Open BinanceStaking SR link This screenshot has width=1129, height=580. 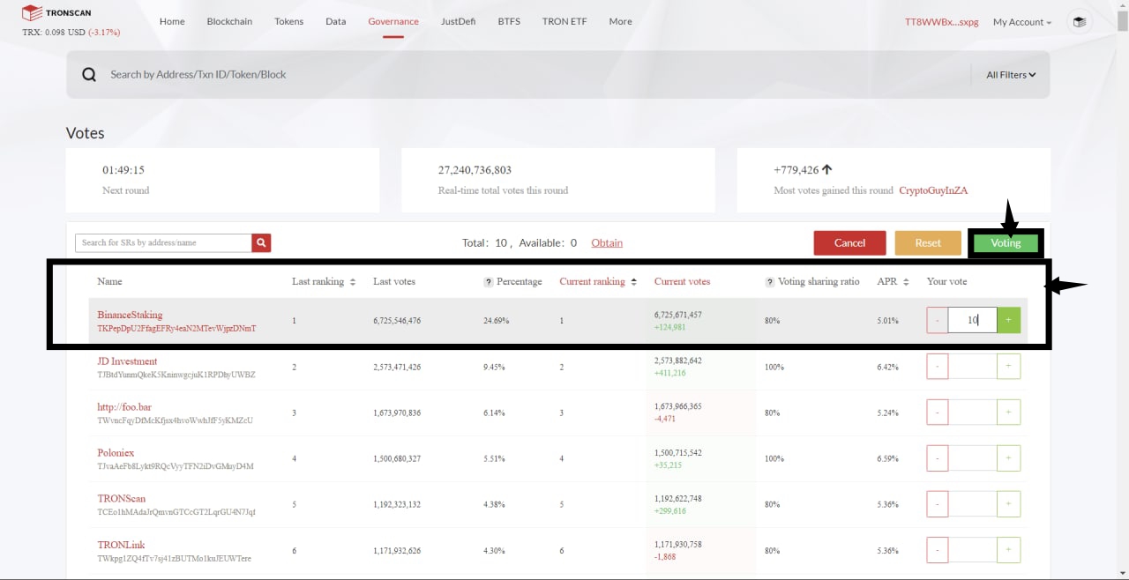tap(130, 315)
